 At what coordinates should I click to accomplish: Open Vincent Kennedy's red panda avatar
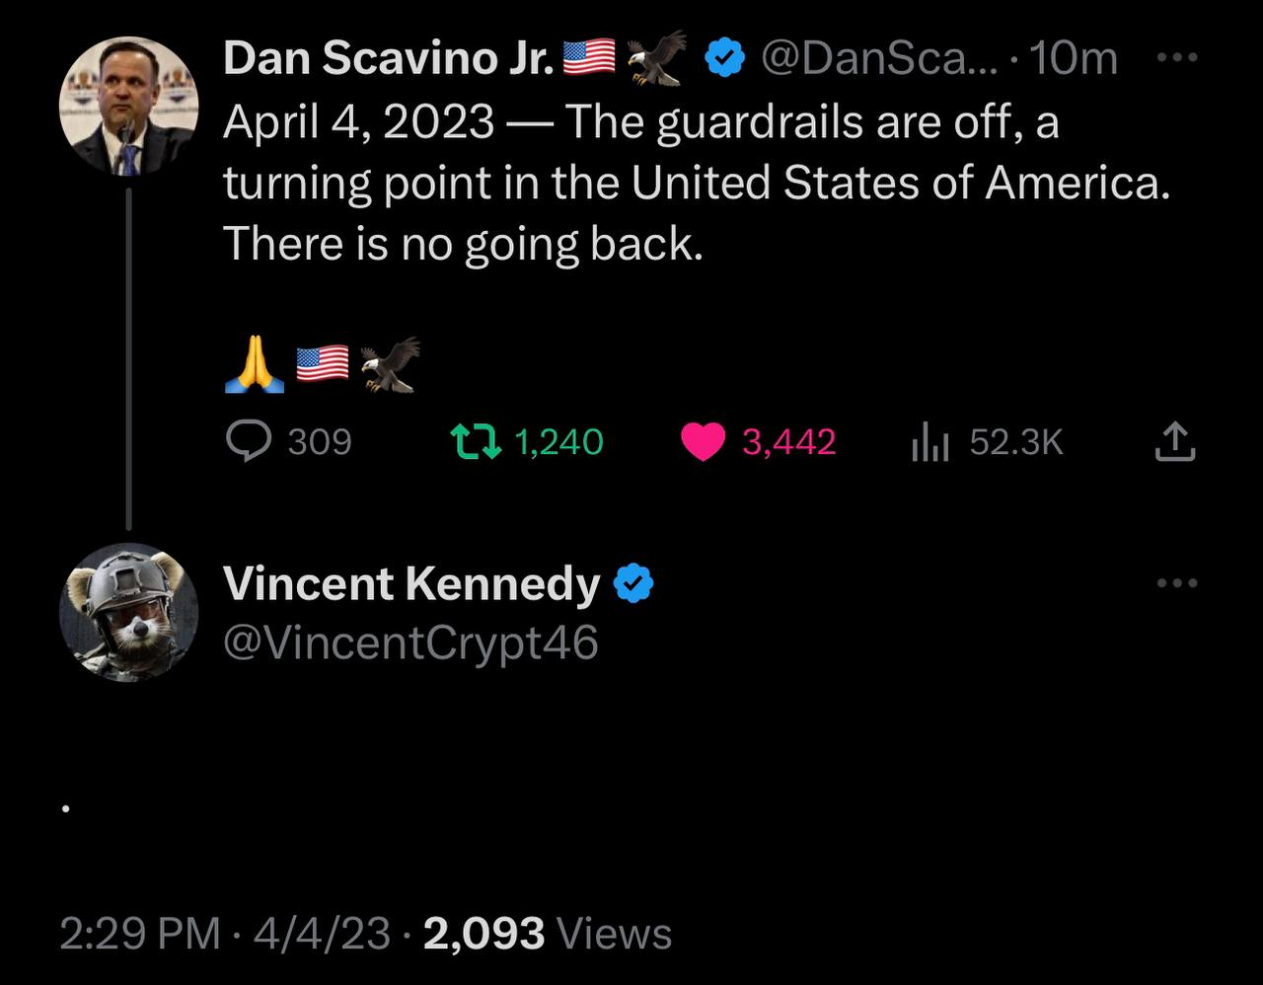click(128, 612)
